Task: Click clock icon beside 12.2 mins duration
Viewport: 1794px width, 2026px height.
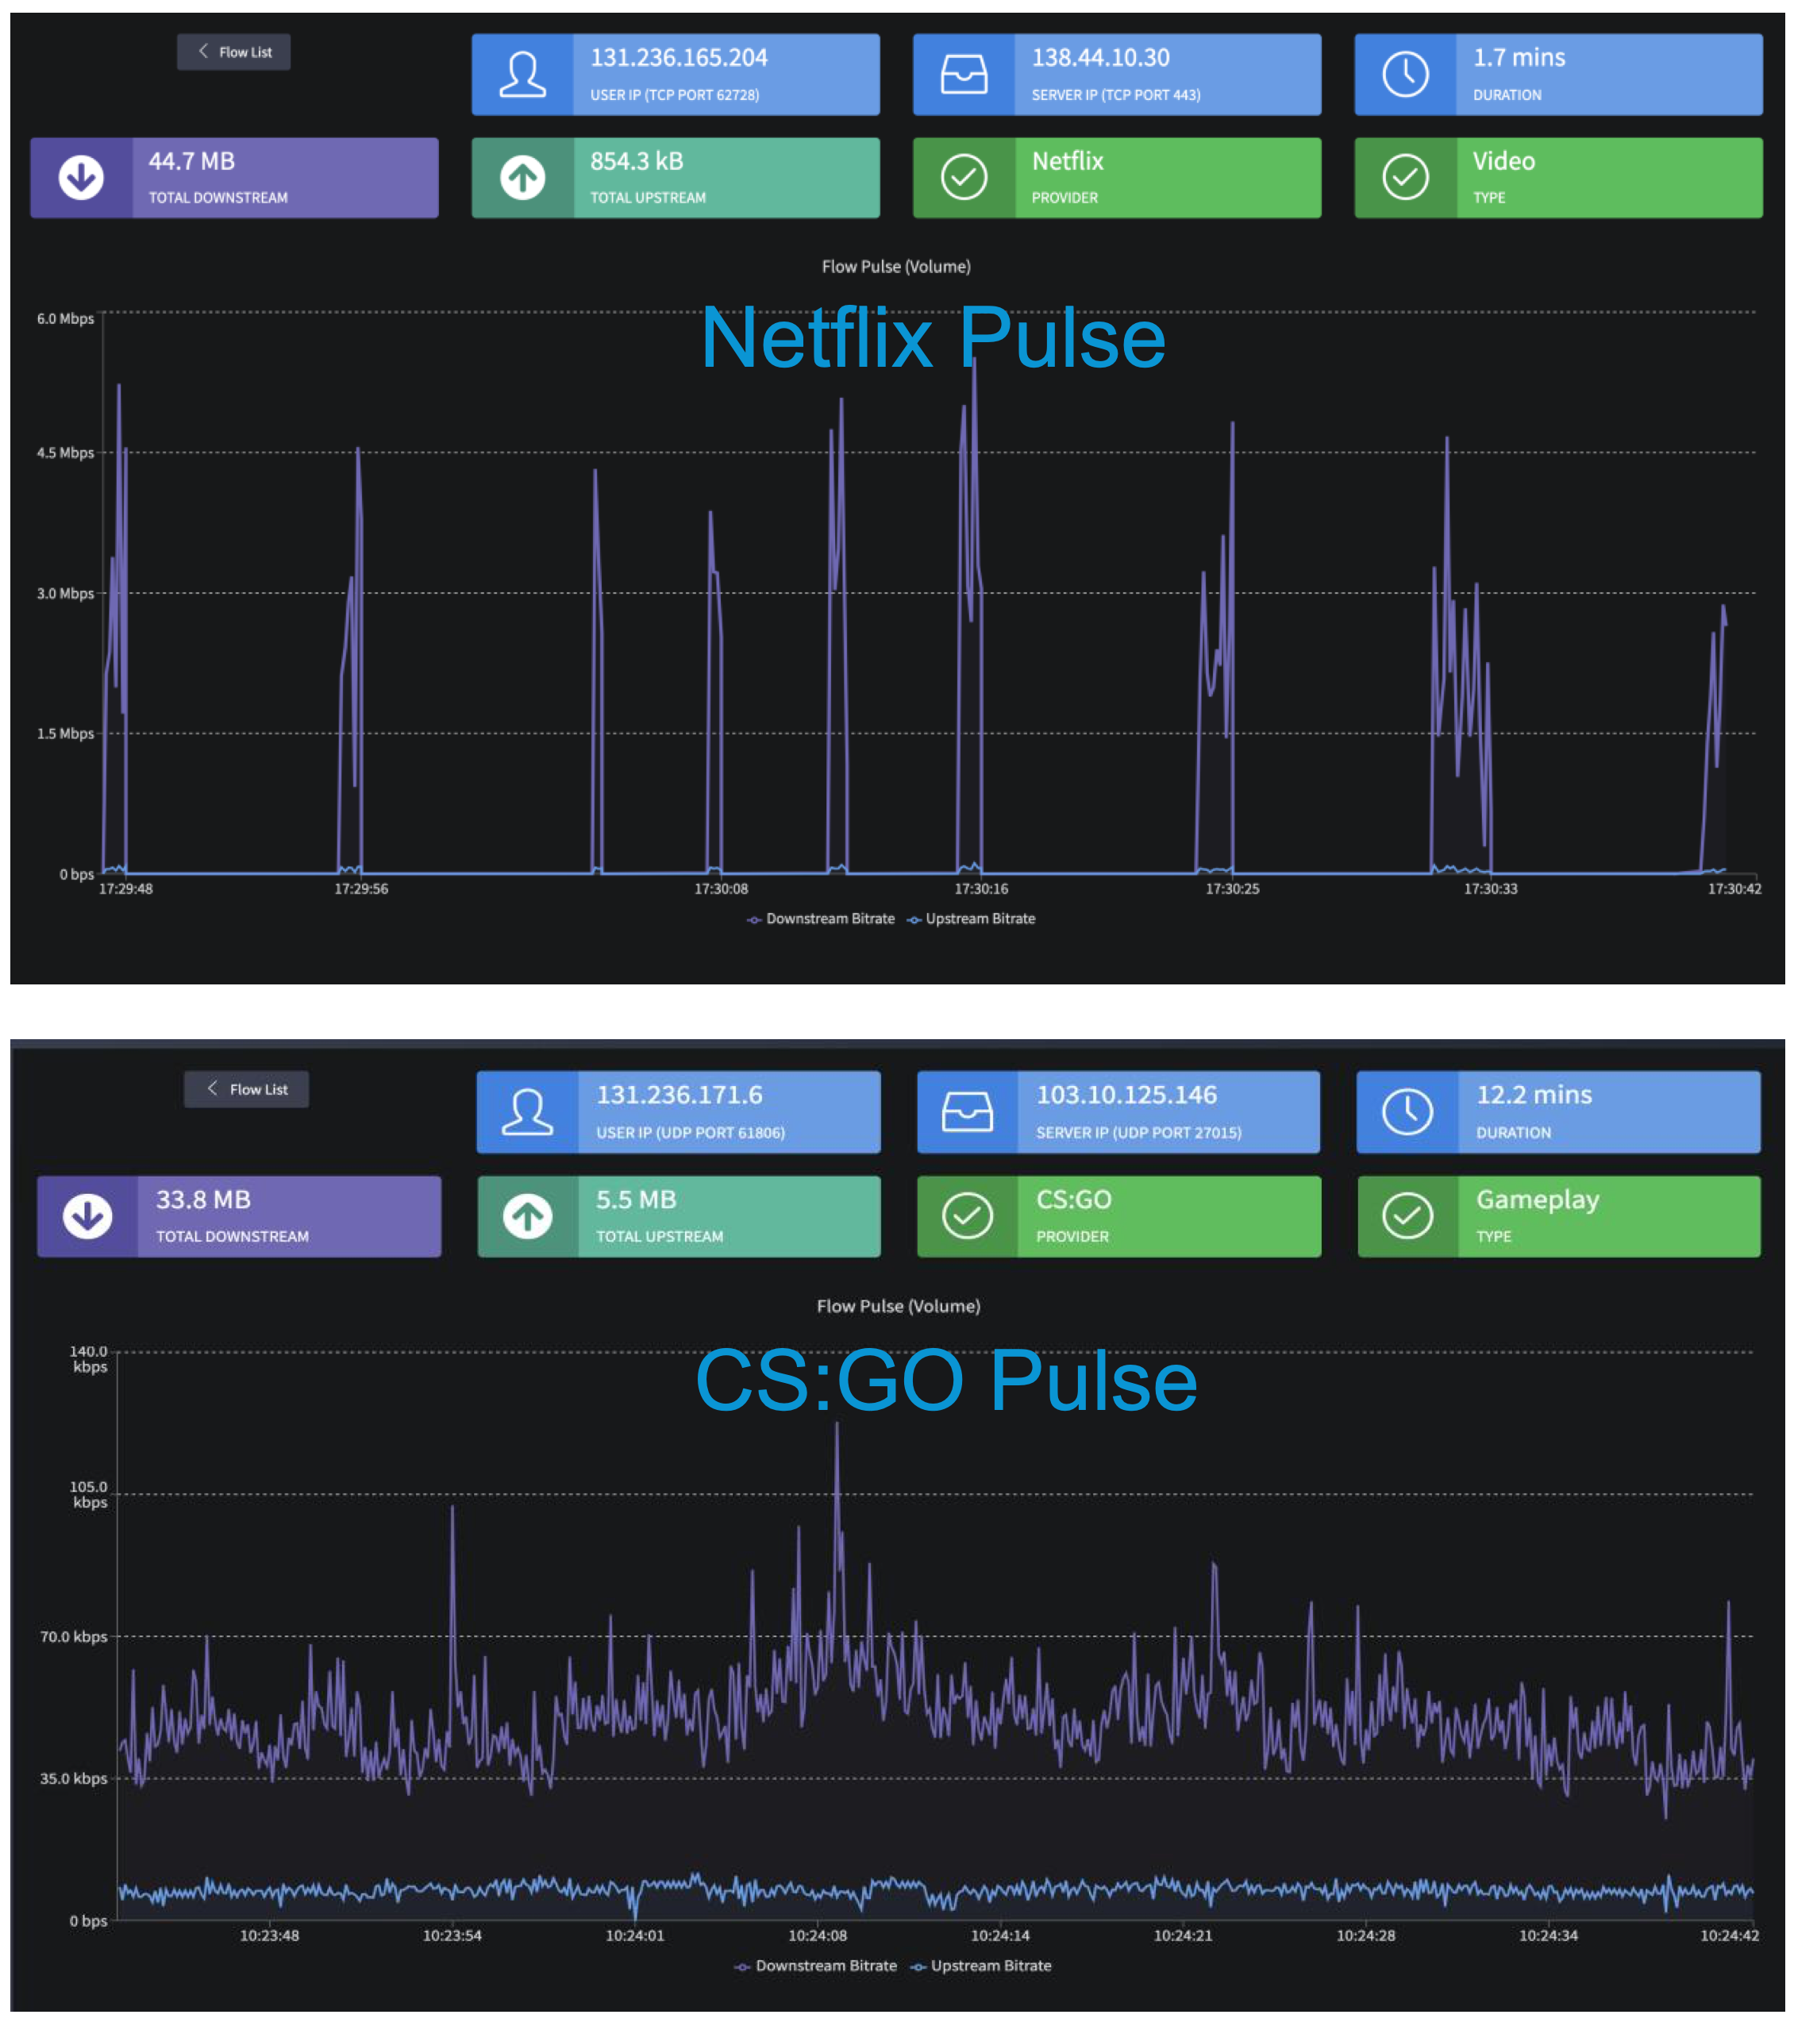Action: click(x=1407, y=1111)
